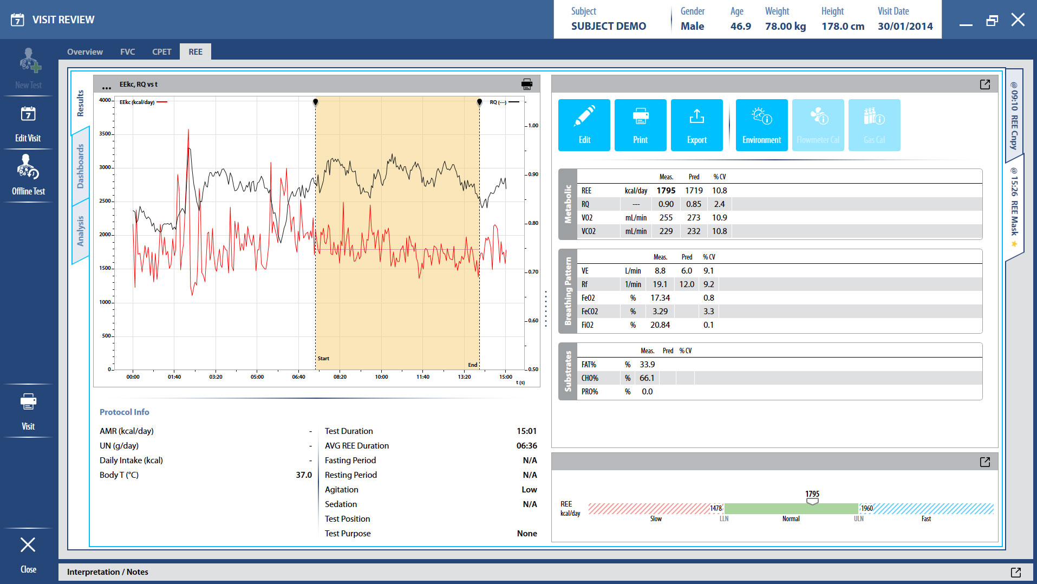Click the chart printer icon
The image size is (1037, 584).
(526, 84)
